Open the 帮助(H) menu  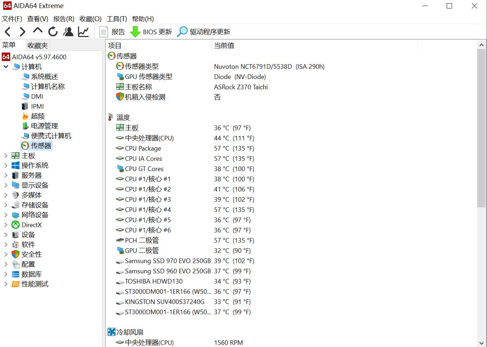click(x=143, y=19)
